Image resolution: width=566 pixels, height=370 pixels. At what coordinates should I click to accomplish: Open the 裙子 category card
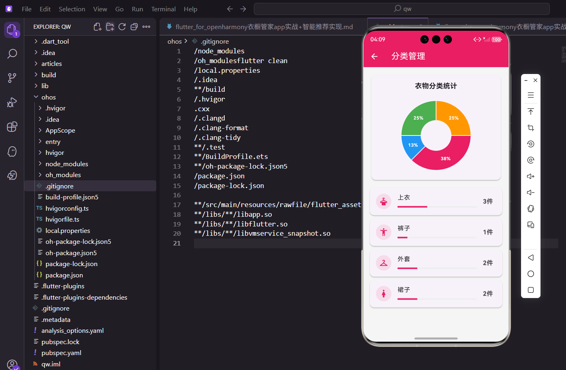coord(436,294)
